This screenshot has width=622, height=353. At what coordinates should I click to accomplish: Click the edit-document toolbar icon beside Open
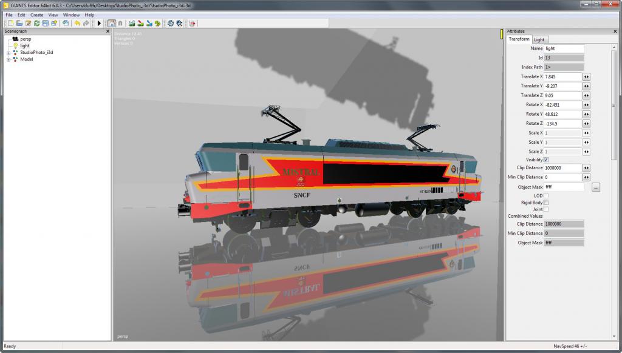click(x=28, y=24)
